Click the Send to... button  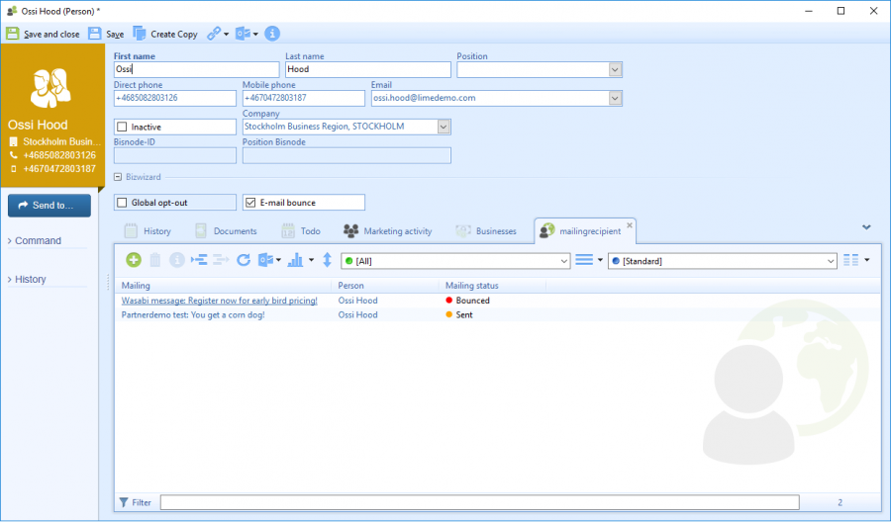coord(49,206)
